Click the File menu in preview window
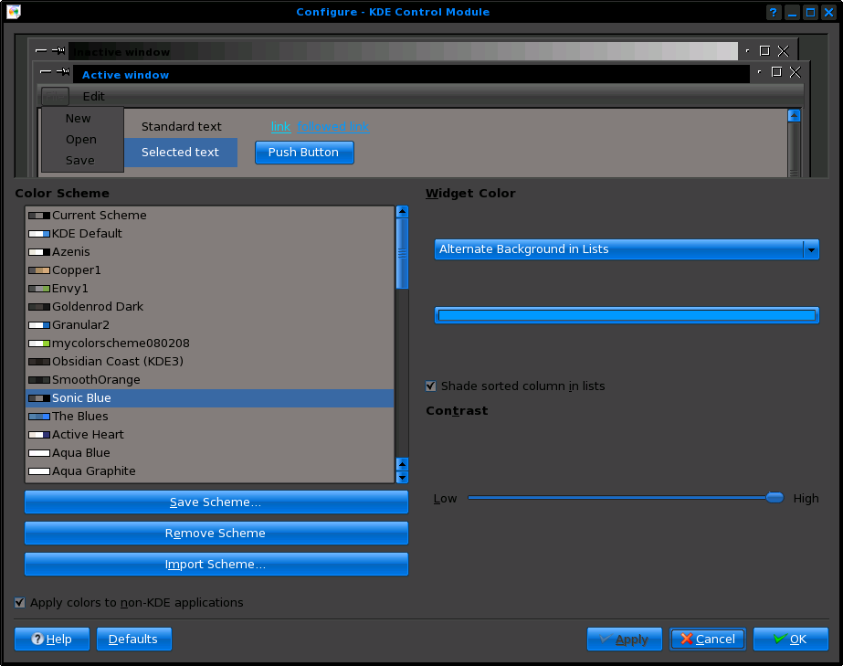The height and width of the screenshot is (666, 843). 56,97
